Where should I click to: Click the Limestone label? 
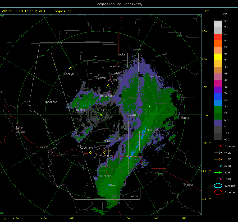coord(50,102)
